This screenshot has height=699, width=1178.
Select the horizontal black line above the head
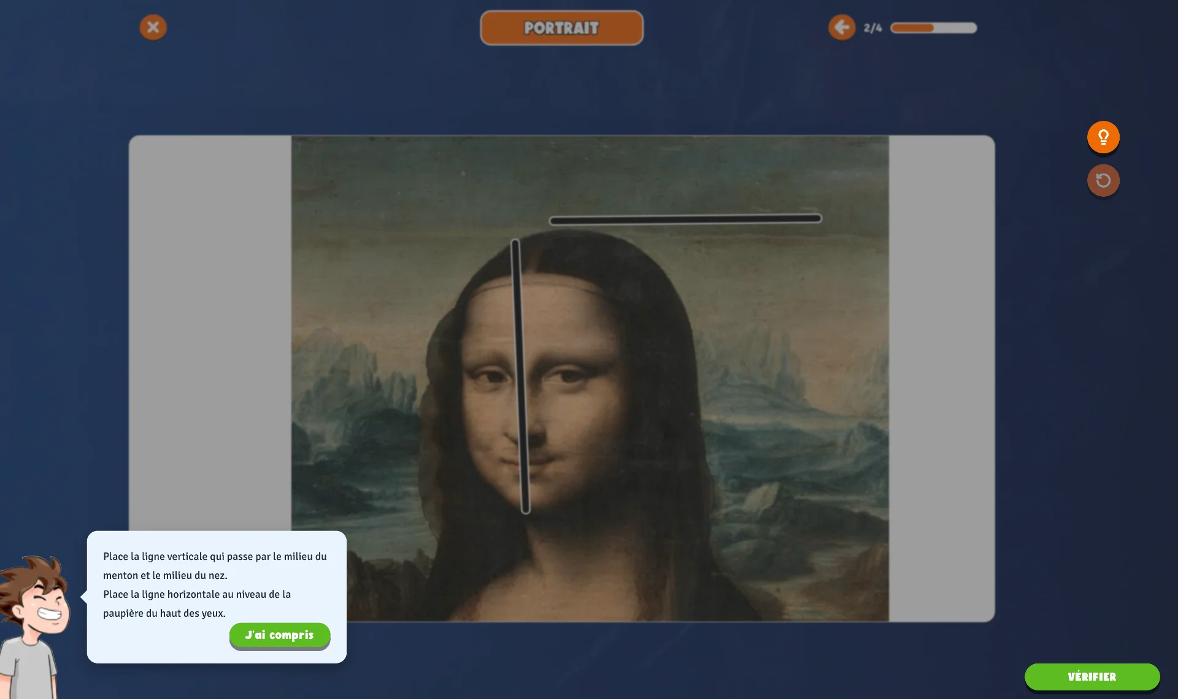coord(685,219)
